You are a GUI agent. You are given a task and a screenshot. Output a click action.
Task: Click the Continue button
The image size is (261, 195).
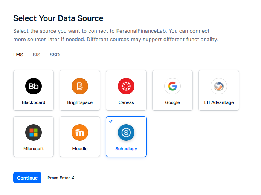click(27, 178)
